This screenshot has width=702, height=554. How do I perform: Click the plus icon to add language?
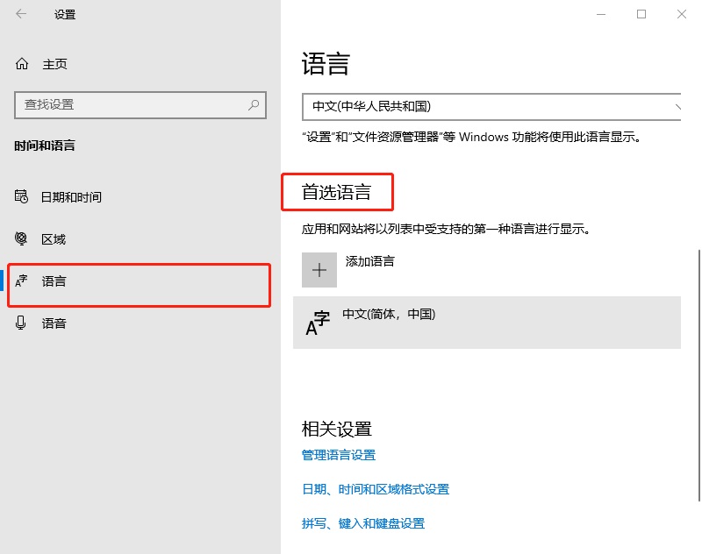tap(319, 270)
